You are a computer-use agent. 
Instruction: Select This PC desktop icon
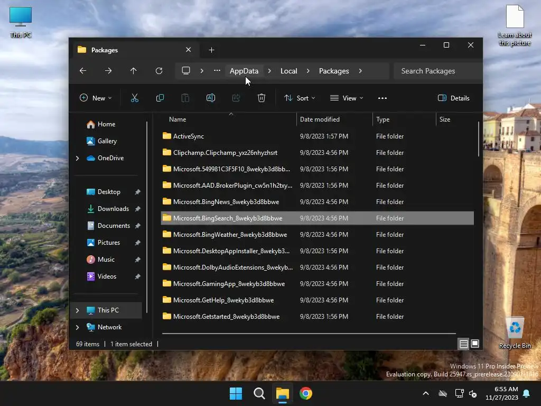tap(21, 22)
